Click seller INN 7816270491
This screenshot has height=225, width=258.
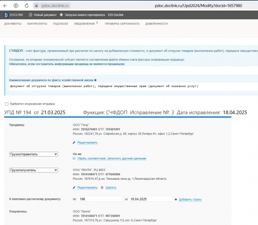(x=89, y=129)
